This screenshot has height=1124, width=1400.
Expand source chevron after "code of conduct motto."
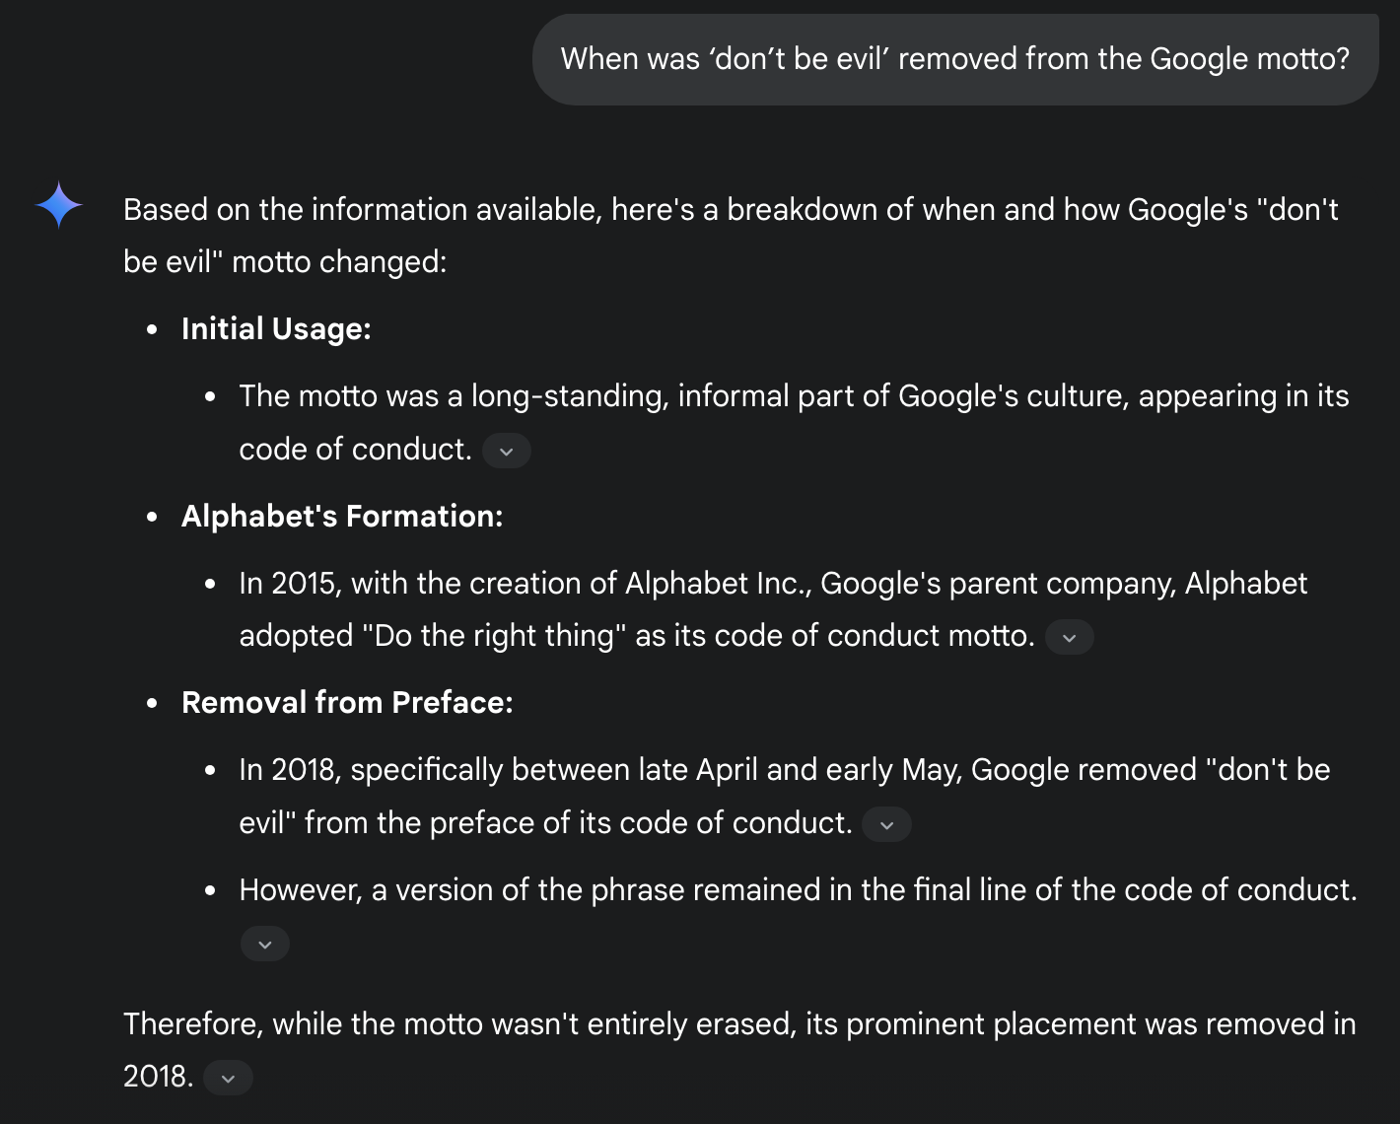[1070, 638]
